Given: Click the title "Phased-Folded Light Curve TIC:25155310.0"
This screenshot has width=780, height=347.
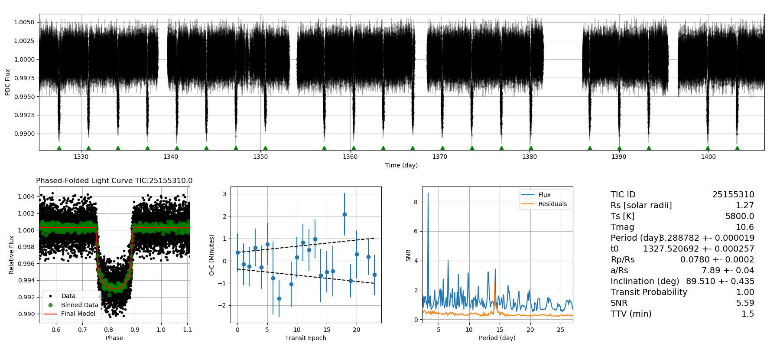Looking at the screenshot, I should tap(114, 181).
